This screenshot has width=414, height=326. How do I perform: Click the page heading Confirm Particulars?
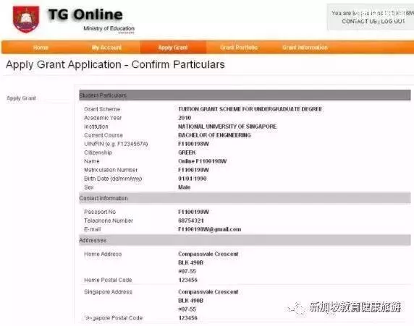178,64
